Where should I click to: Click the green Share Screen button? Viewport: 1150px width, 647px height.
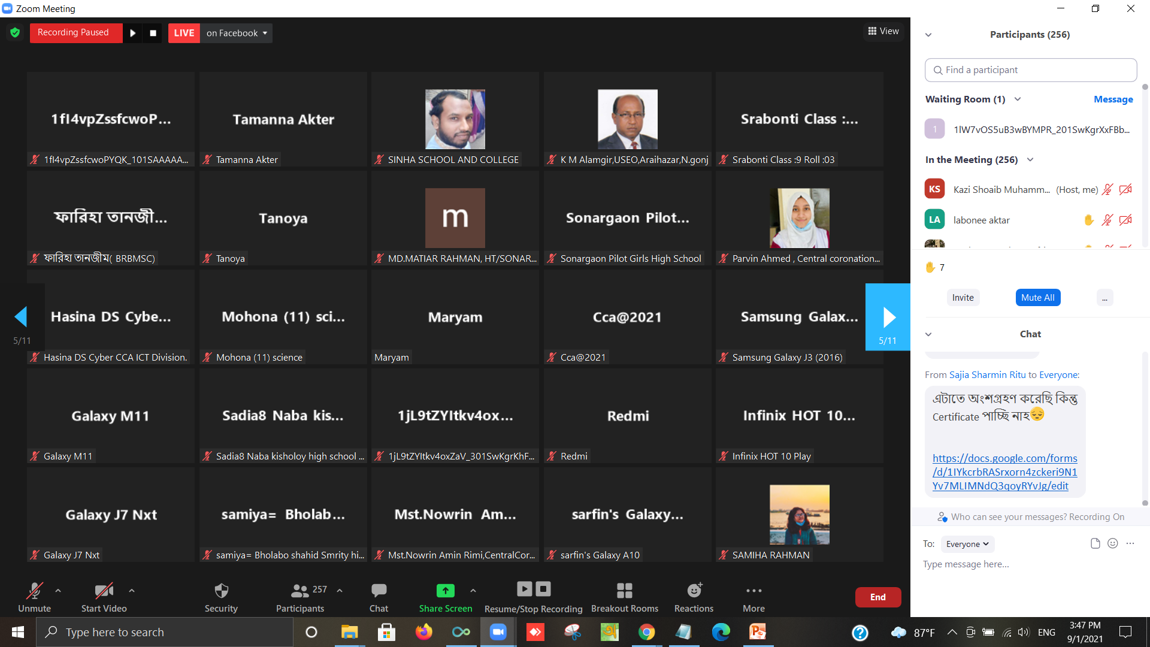(446, 597)
